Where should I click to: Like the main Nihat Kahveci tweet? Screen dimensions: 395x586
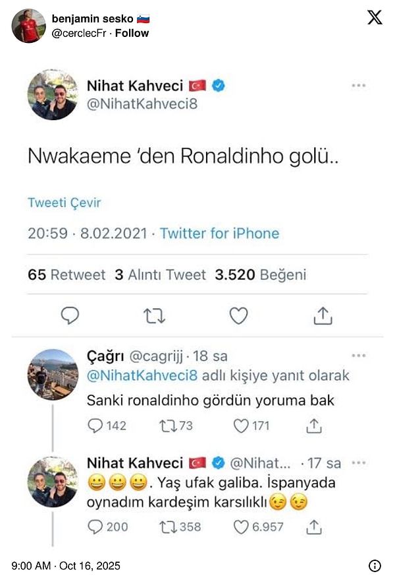(x=238, y=317)
